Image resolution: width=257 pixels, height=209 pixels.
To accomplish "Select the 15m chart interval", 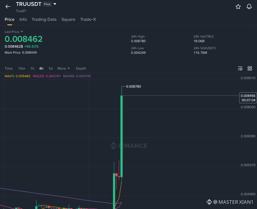I will click(22, 68).
